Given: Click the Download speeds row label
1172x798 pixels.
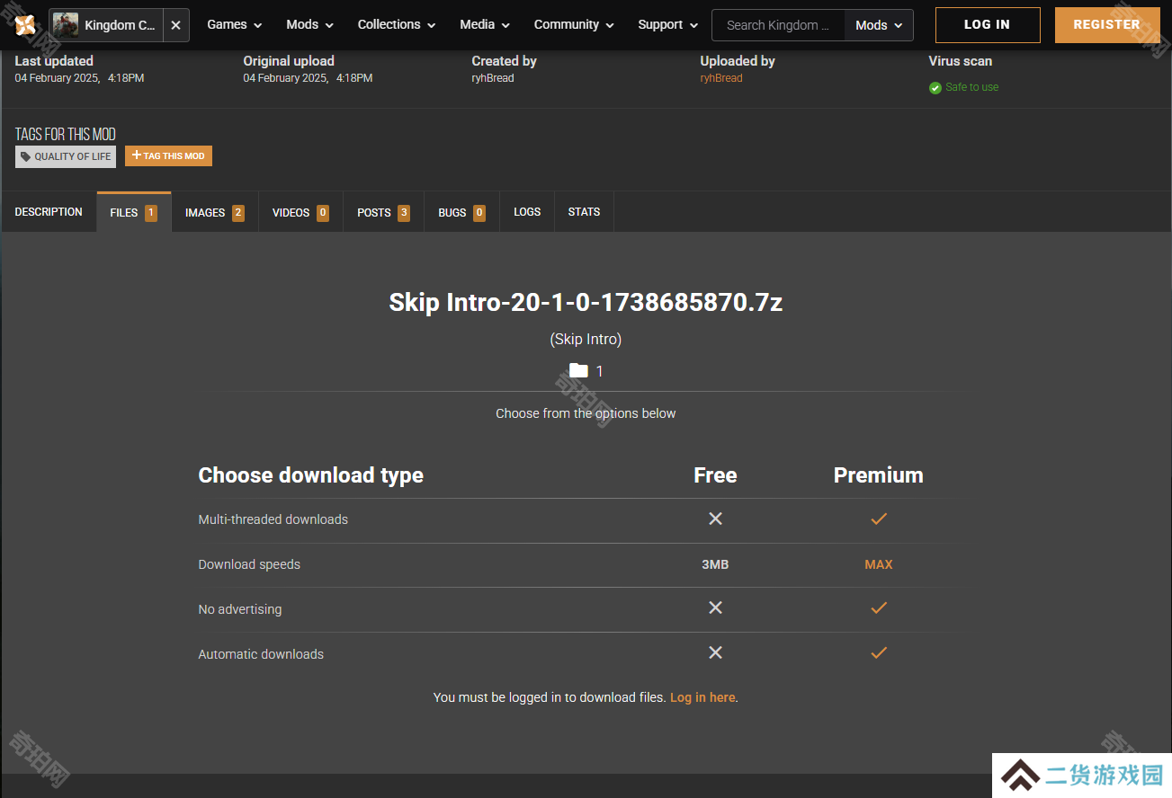Looking at the screenshot, I should (x=249, y=564).
